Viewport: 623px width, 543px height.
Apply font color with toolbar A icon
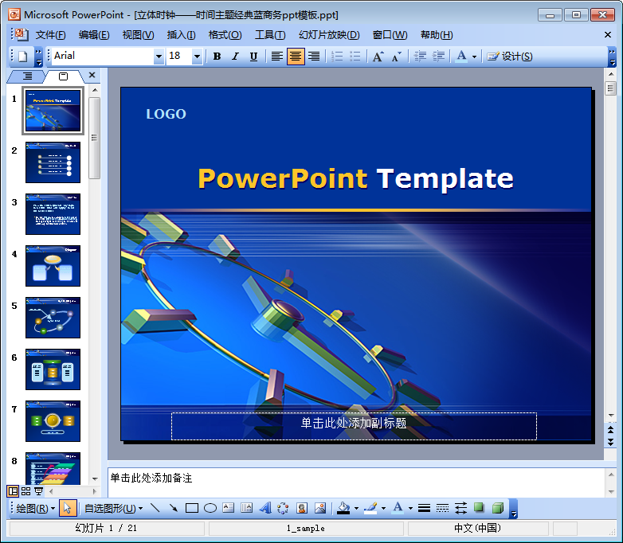(x=461, y=57)
